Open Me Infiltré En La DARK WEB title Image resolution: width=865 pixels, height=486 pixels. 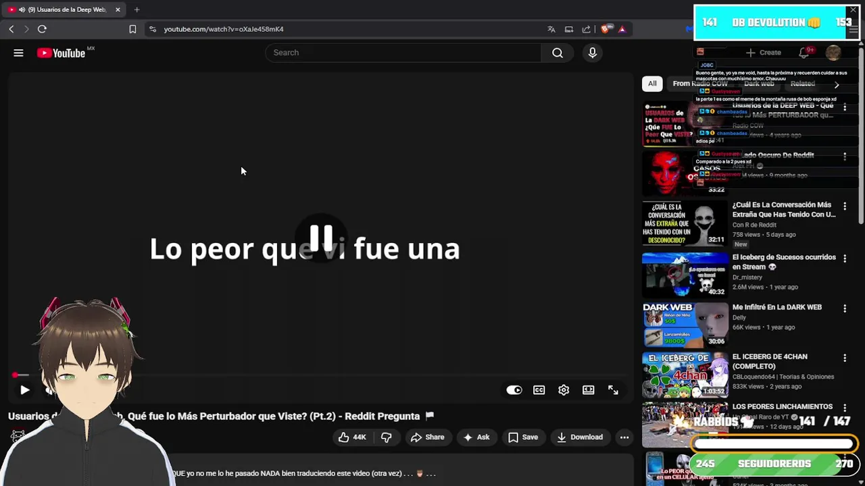click(777, 307)
